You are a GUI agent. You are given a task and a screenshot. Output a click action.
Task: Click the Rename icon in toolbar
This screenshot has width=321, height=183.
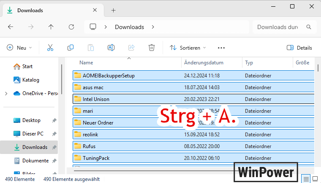point(111,48)
